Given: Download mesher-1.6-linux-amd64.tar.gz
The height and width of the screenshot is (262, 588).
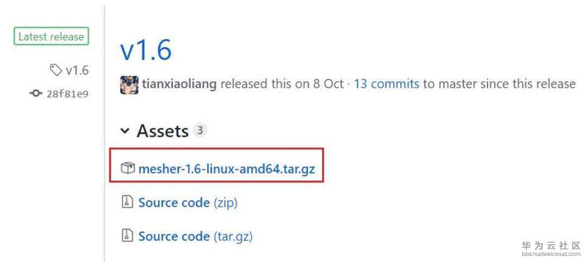Looking at the screenshot, I should [x=227, y=169].
